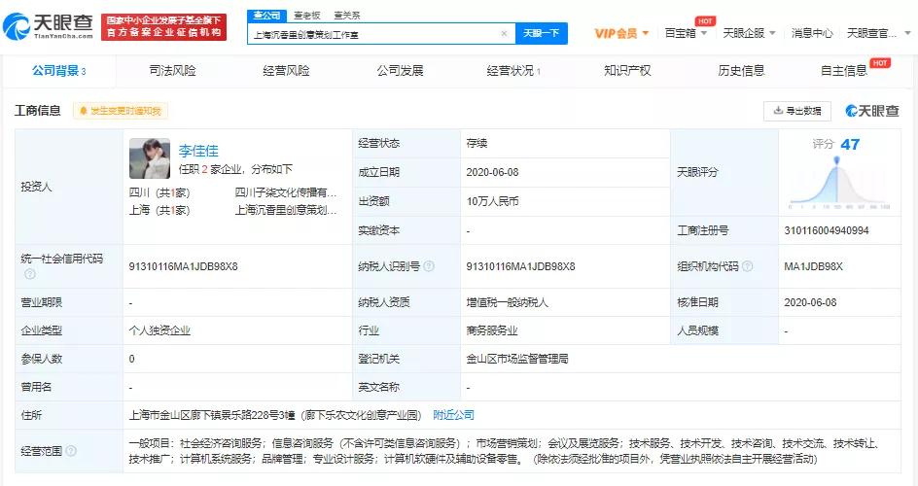Click 上海 (共1家) region entry

tap(159, 210)
